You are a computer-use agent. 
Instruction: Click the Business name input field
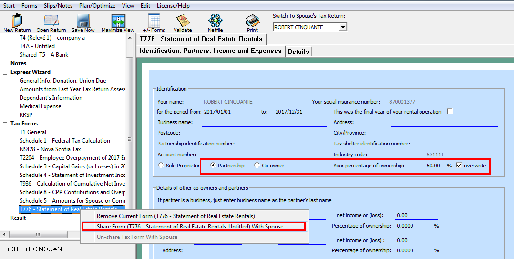264,122
